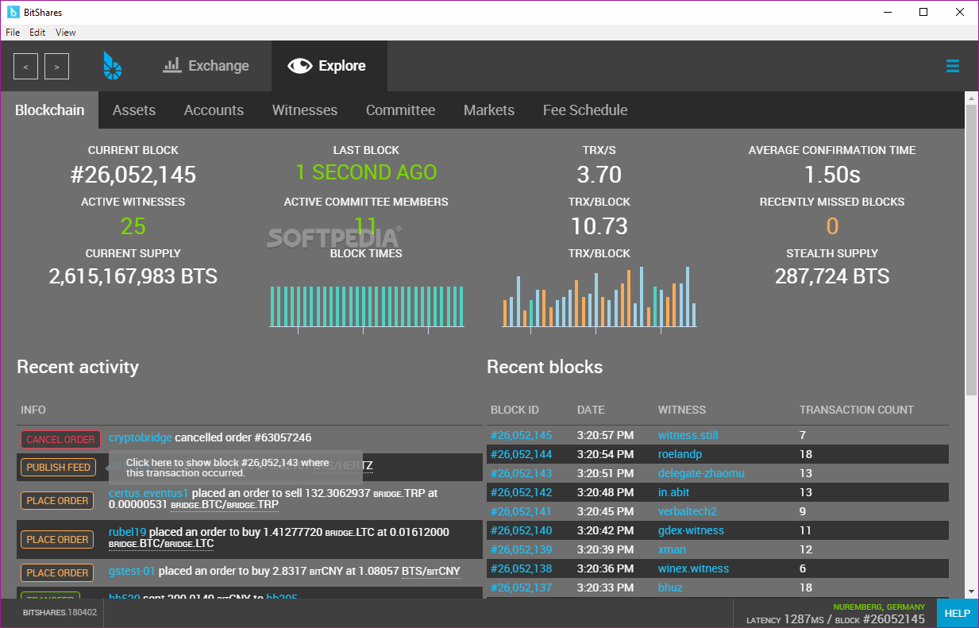The width and height of the screenshot is (979, 628).
Task: Open the File menu
Action: coord(13,33)
